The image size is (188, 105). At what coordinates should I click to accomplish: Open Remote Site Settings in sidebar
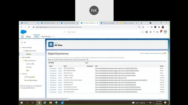point(31,80)
